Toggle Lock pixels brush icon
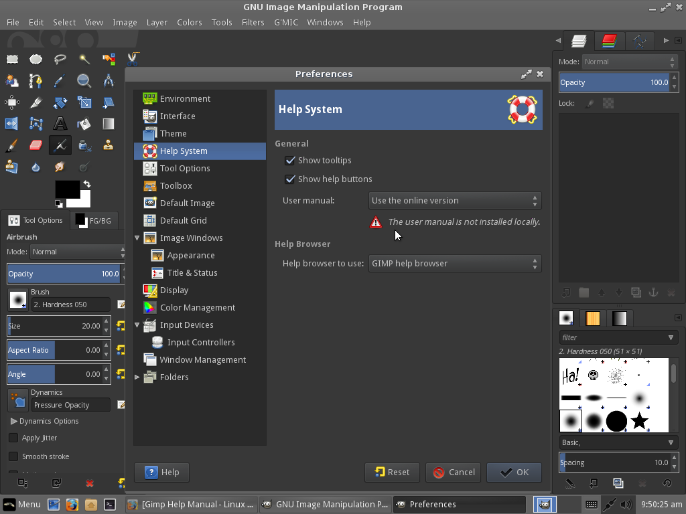The width and height of the screenshot is (686, 514). pos(590,103)
